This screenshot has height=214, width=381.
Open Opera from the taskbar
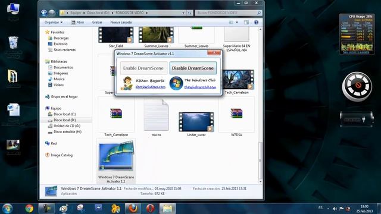pyautogui.click(x=150, y=209)
